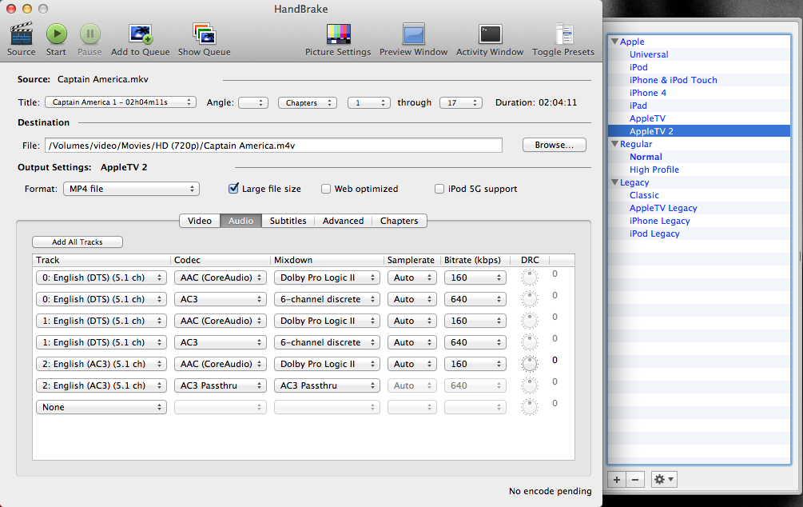
Task: Open the second row's 6-channel discrete mixdown dropdown
Action: point(327,299)
